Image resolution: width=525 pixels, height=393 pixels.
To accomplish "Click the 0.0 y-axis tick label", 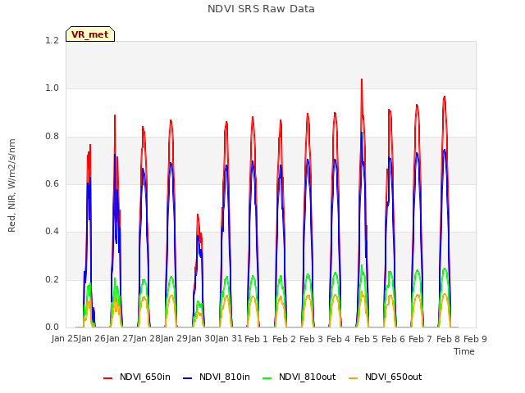I will pos(52,327).
